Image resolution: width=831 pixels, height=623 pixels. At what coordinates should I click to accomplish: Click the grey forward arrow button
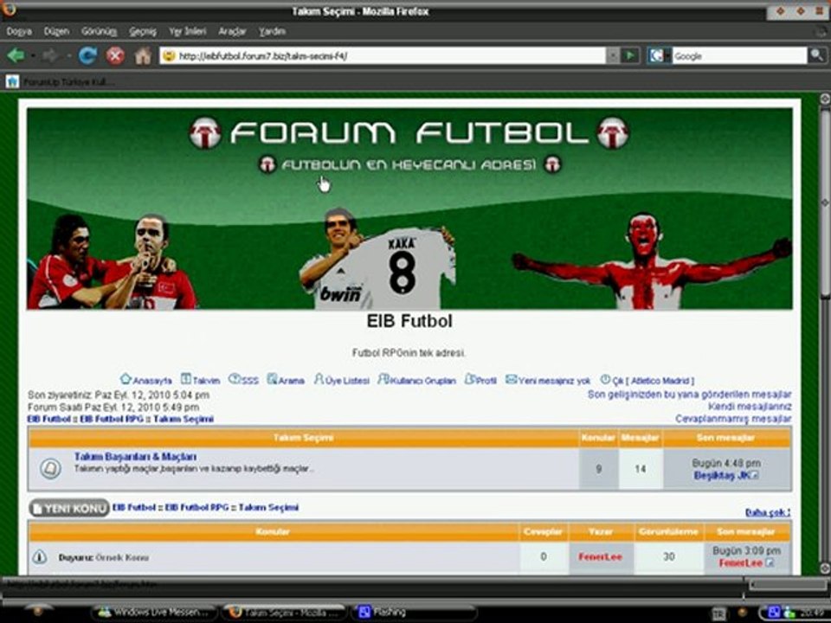(x=50, y=55)
